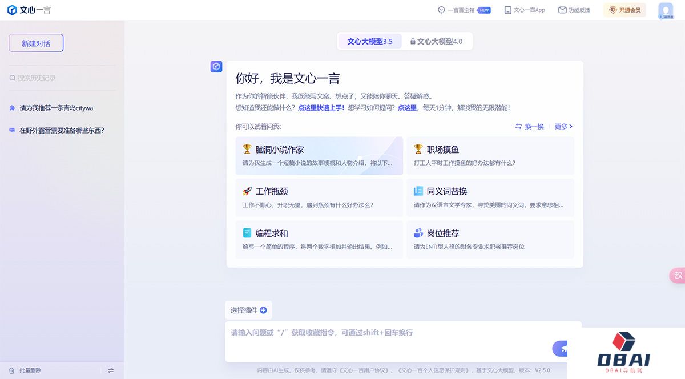Click the trophy icon on 脑洞小说作家

coord(247,149)
